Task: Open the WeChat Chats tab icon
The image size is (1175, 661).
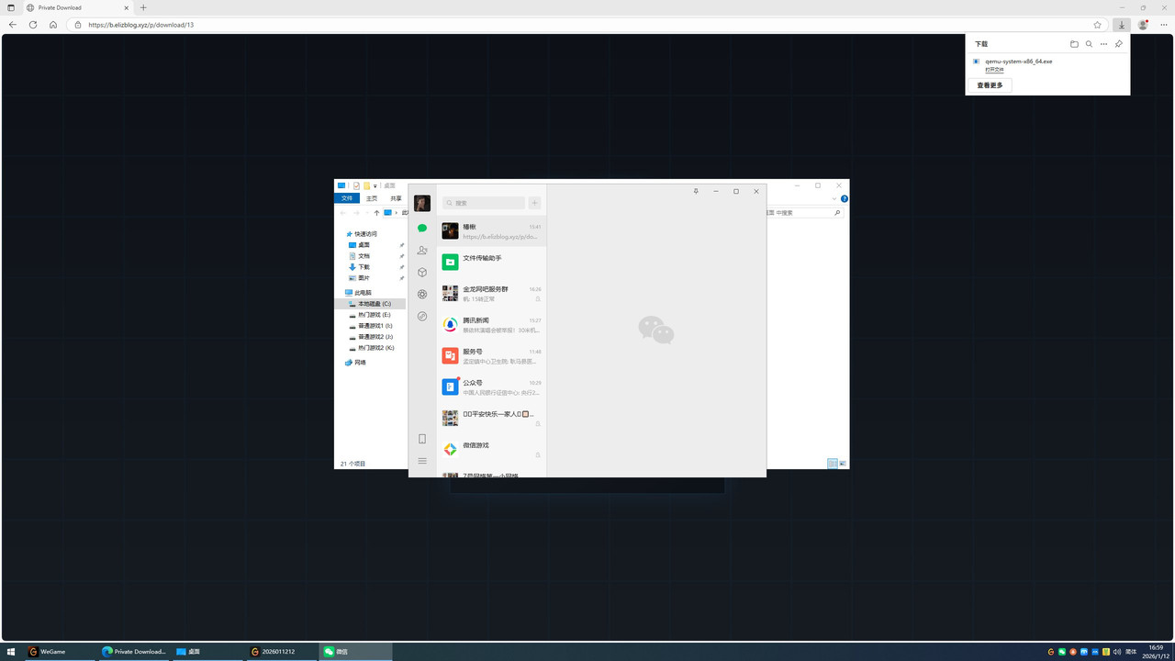Action: 422,228
